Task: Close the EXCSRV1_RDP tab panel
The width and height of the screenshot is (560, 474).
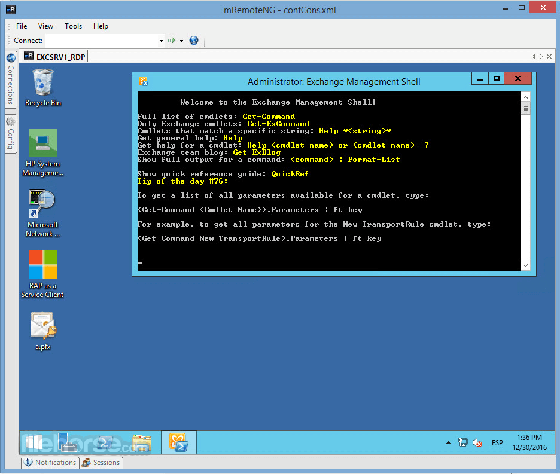Action: (x=549, y=56)
